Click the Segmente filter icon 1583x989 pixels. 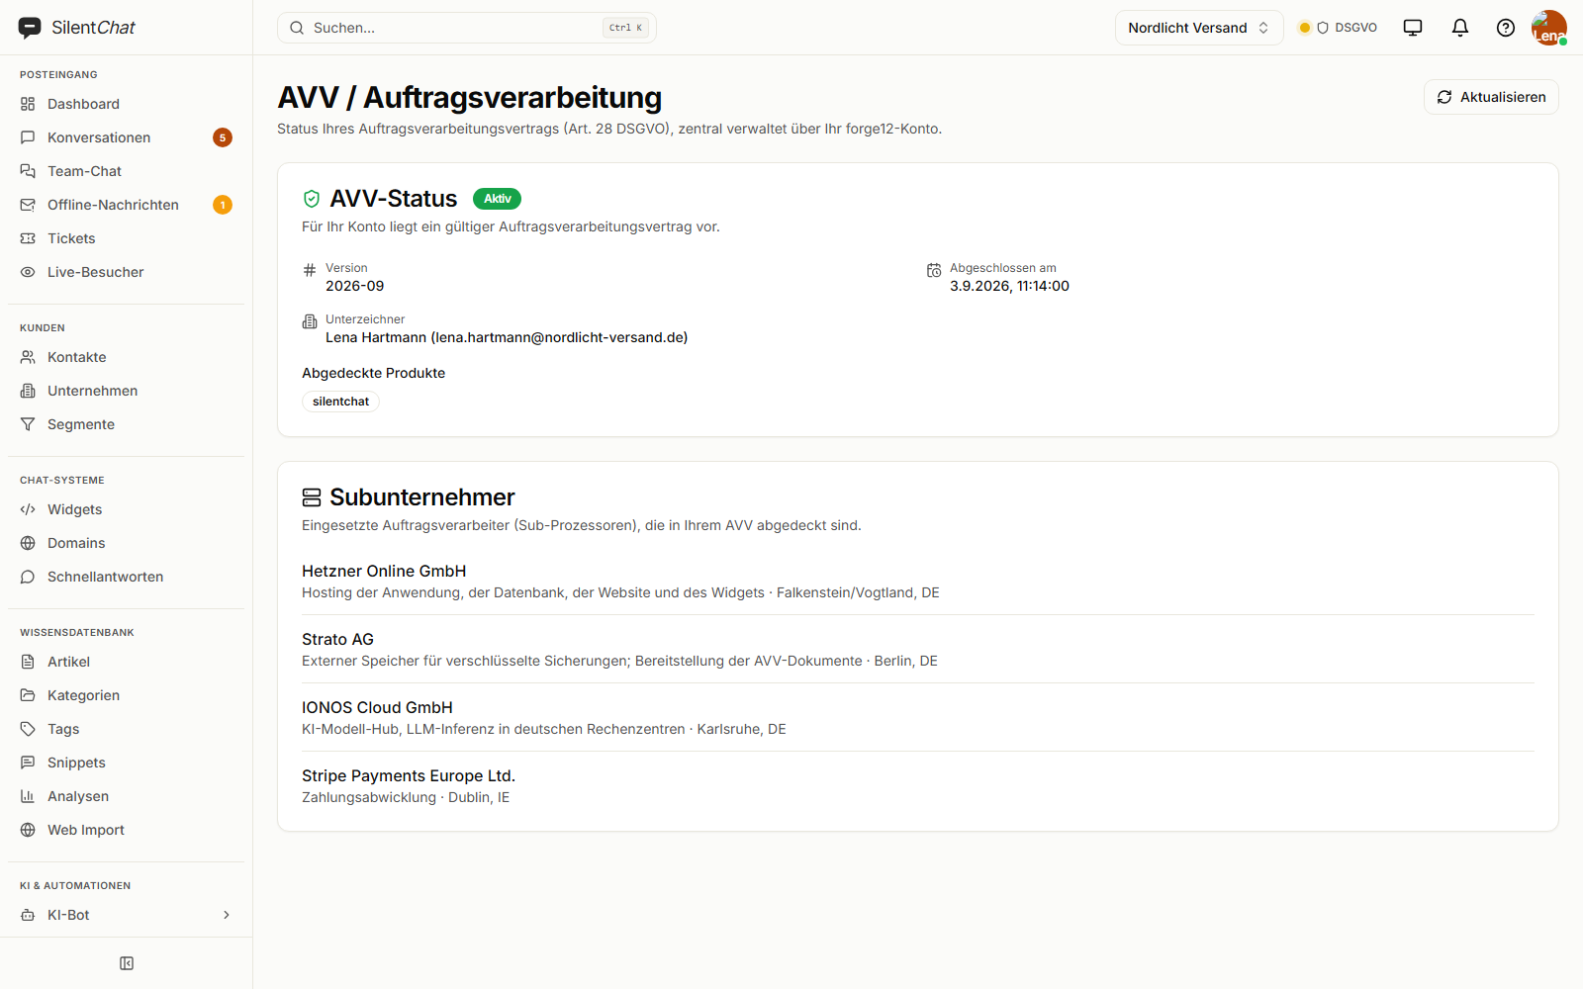click(x=28, y=424)
